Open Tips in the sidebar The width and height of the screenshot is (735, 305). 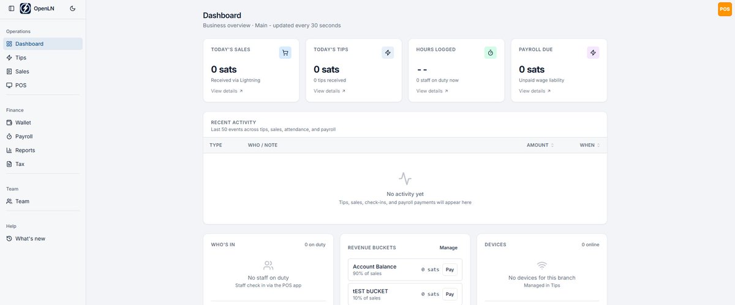click(x=43, y=58)
